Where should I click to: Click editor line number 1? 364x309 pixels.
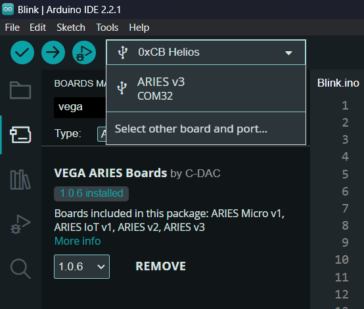pos(345,106)
